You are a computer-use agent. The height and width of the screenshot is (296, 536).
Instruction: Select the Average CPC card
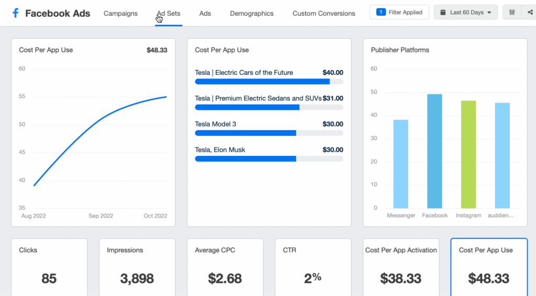tap(225, 267)
